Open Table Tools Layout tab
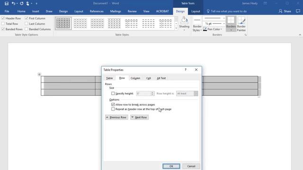Image resolution: width=303 pixels, height=170 pixels. point(196,11)
